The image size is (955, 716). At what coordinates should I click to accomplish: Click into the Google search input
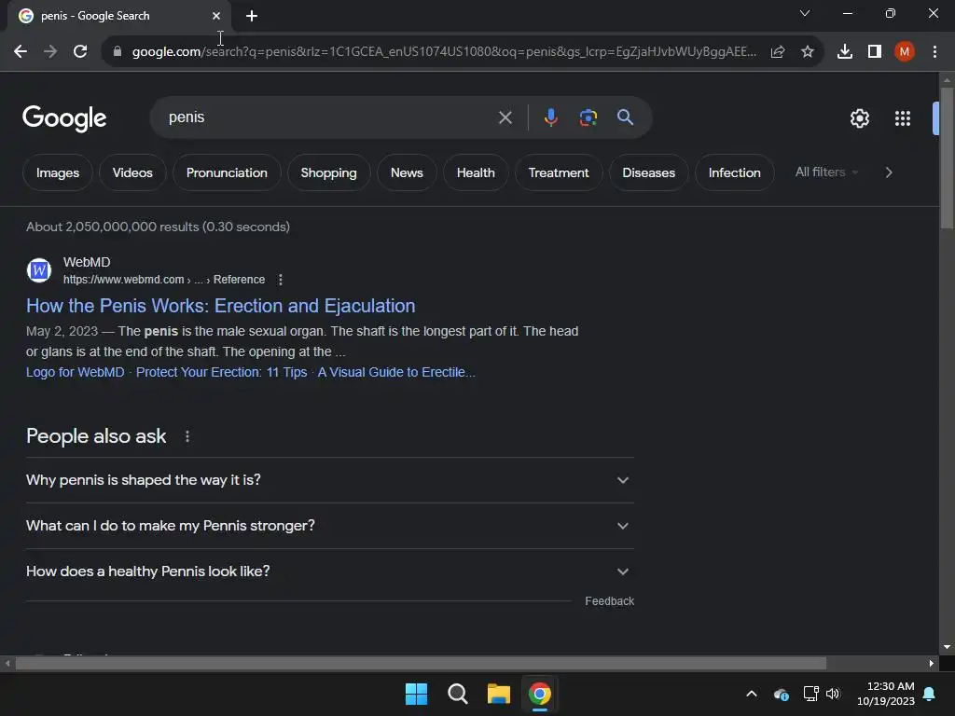pyautogui.click(x=329, y=117)
